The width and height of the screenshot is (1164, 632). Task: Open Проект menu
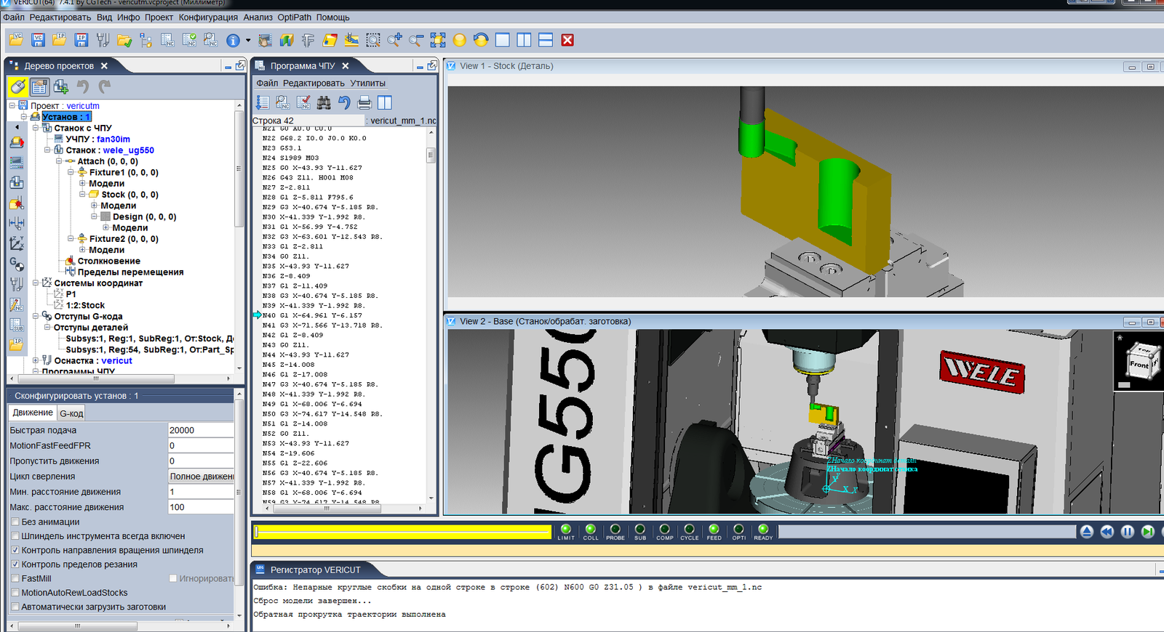click(x=159, y=17)
